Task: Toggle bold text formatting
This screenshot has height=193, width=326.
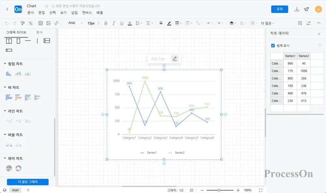Action: (x=106, y=23)
